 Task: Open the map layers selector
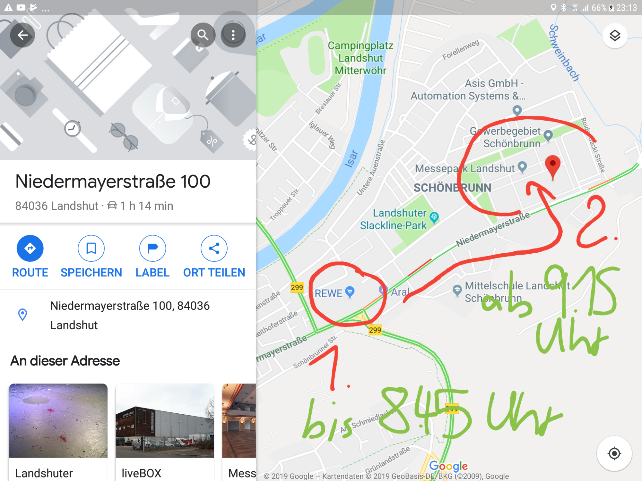615,36
